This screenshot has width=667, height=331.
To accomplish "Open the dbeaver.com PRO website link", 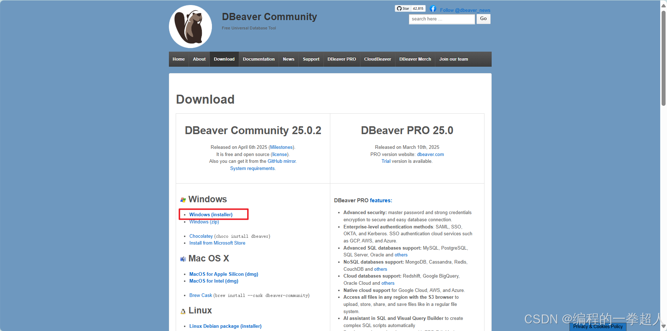I will pyautogui.click(x=430, y=155).
